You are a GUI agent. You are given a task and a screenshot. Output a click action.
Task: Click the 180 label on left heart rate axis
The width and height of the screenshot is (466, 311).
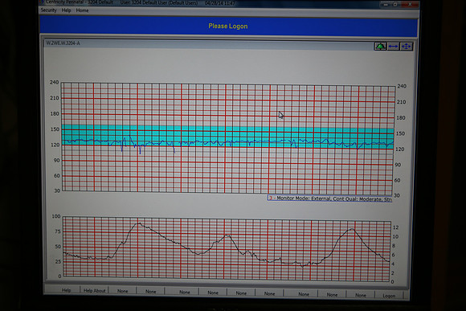(55, 113)
